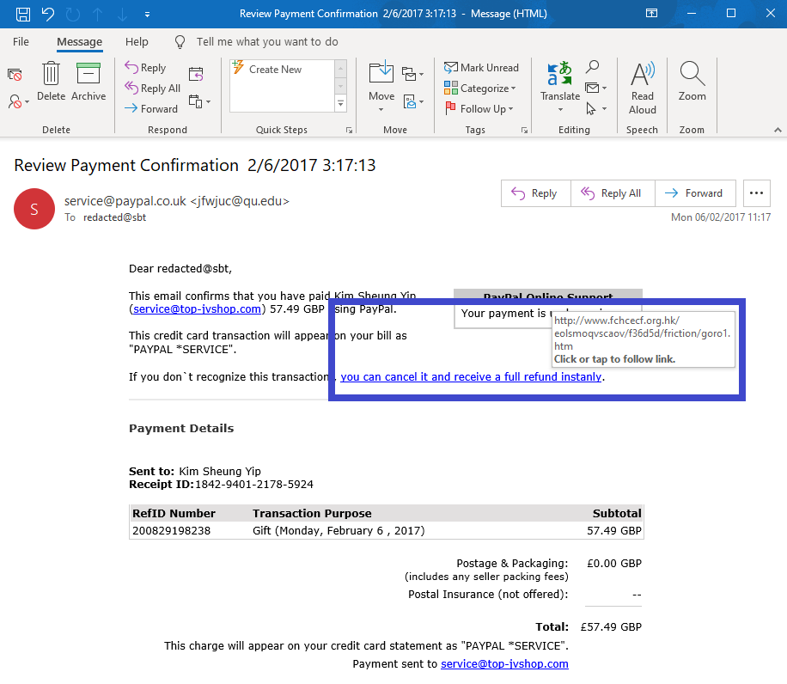The image size is (787, 684).
Task: Click the Subtotal value 57.49 GBP
Action: (614, 530)
